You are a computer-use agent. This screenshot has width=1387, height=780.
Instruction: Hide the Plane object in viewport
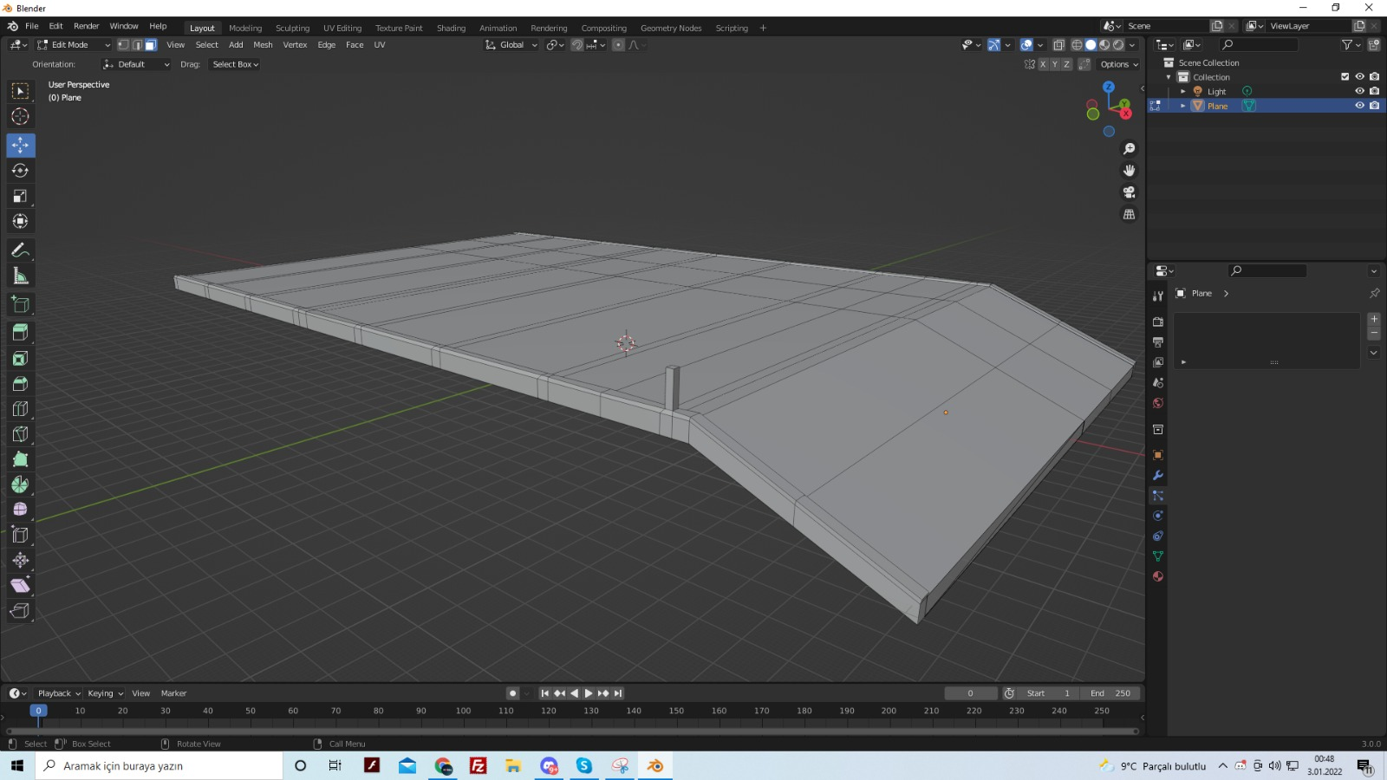pyautogui.click(x=1359, y=106)
